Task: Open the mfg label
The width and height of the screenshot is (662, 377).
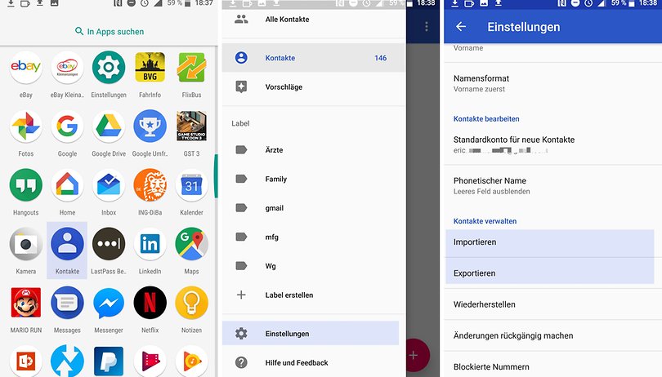Action: tap(313, 237)
